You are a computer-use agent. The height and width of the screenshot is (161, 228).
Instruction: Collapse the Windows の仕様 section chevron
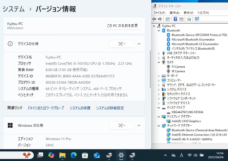coord(139,125)
